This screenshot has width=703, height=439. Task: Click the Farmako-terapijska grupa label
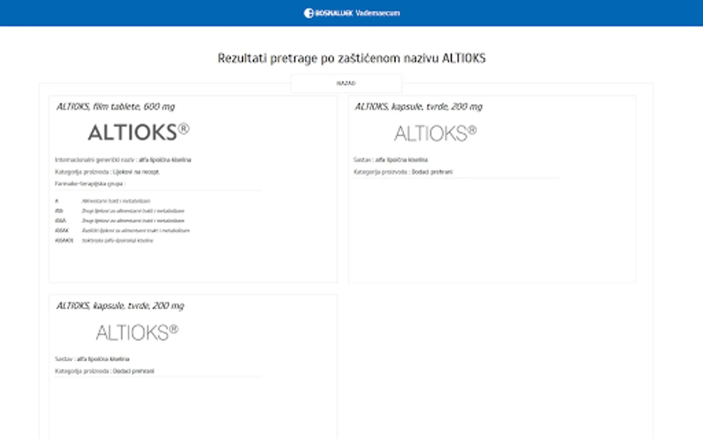tap(90, 184)
